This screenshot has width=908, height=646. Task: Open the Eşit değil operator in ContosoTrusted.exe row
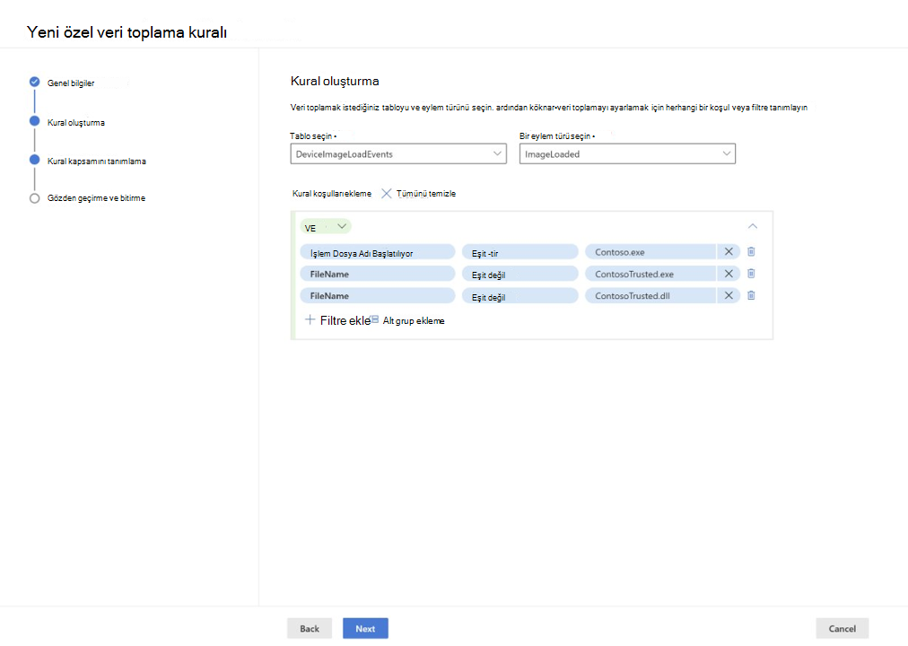pyautogui.click(x=520, y=274)
